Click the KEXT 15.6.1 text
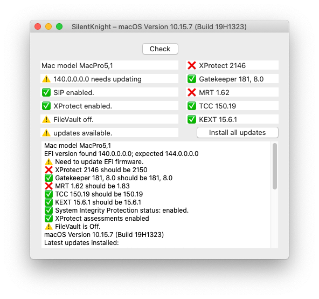Image resolution: width=319 pixels, height=299 pixels. (x=218, y=119)
